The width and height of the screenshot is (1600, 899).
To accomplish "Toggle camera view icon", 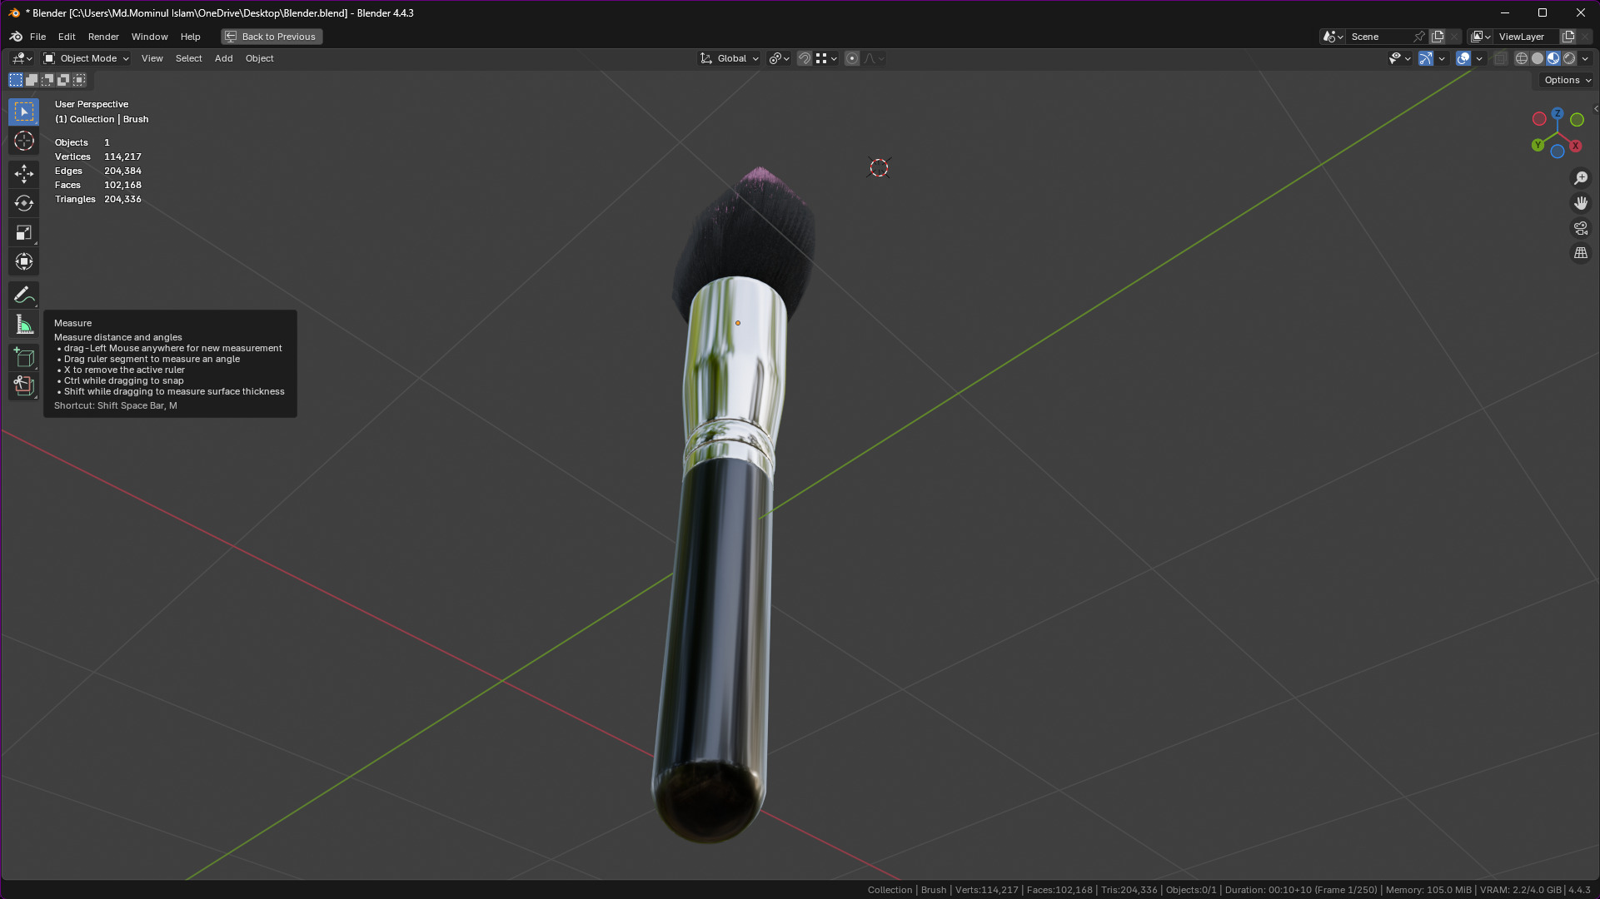I will point(1580,228).
